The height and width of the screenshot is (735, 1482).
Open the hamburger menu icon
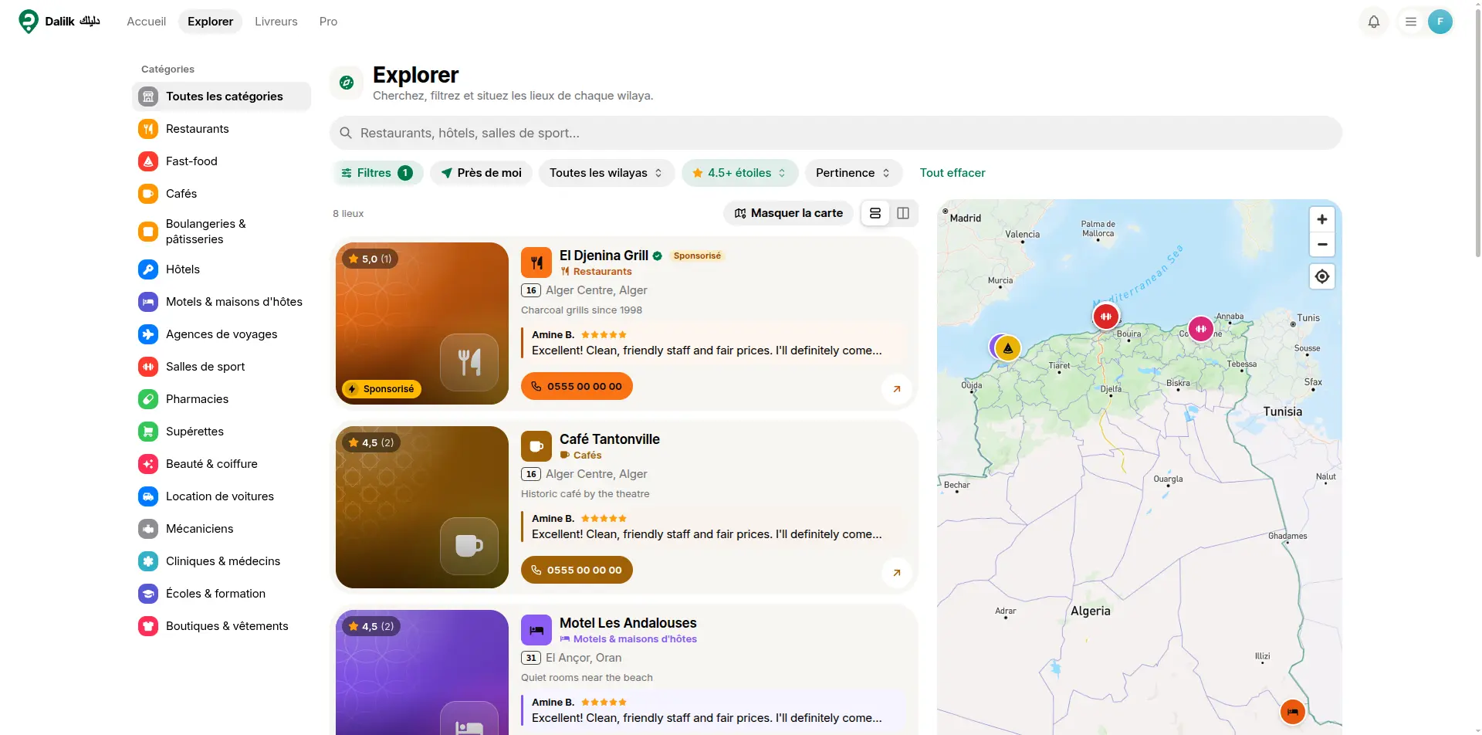[x=1411, y=22]
